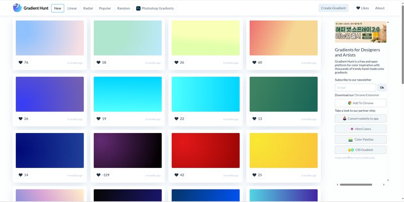Like the gradient showing -129 likes
The width and height of the screenshot is (404, 202).
(103, 175)
